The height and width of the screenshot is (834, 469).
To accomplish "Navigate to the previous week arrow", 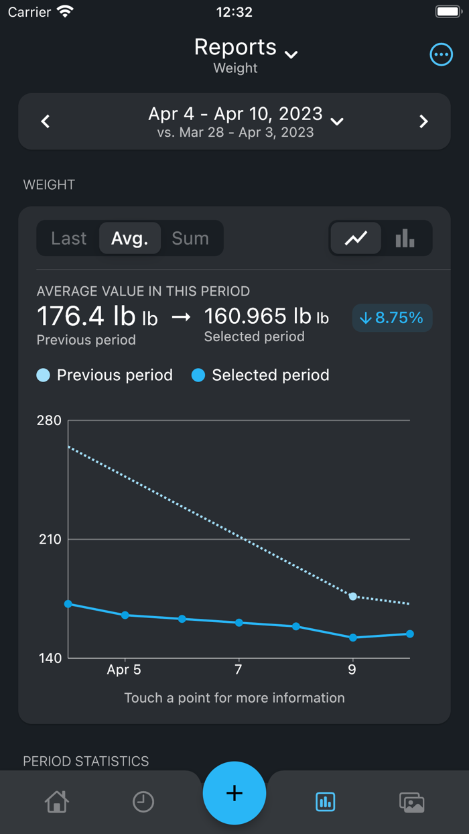I will click(45, 121).
